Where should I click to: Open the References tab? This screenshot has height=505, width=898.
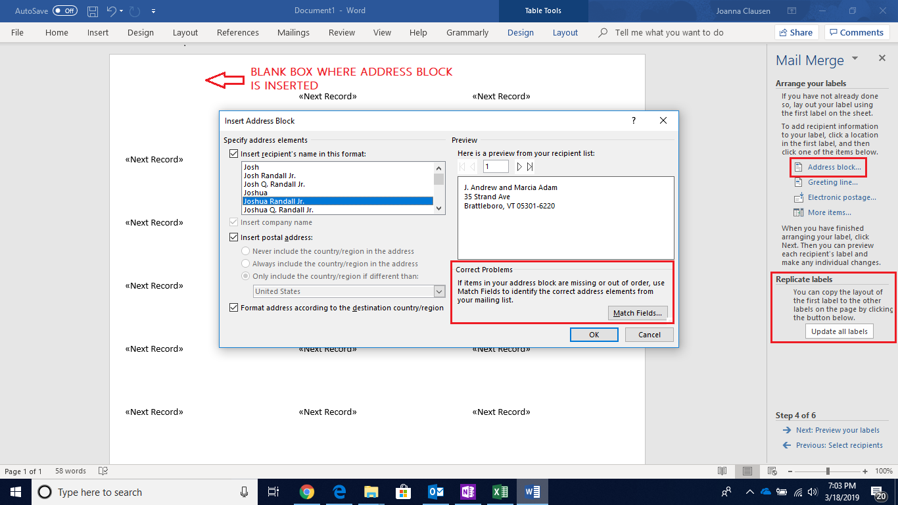click(237, 32)
